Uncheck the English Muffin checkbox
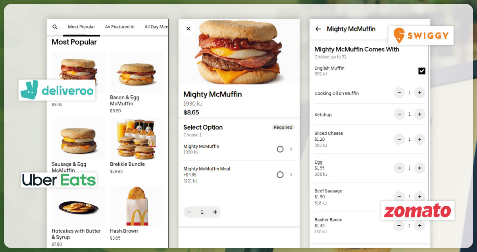Image resolution: width=477 pixels, height=252 pixels. pyautogui.click(x=422, y=71)
